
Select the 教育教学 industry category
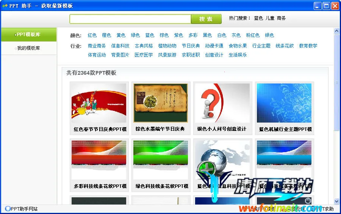(308, 46)
